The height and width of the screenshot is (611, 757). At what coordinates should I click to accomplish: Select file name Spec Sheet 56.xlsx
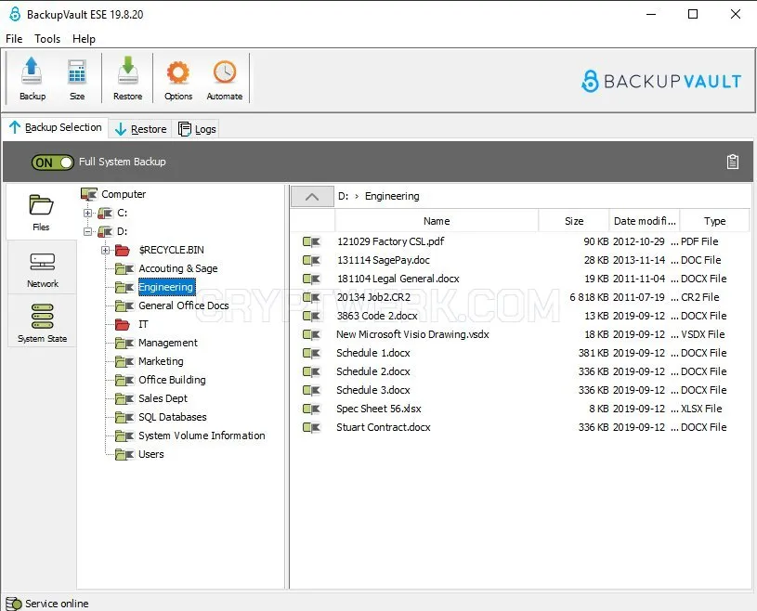pos(379,409)
